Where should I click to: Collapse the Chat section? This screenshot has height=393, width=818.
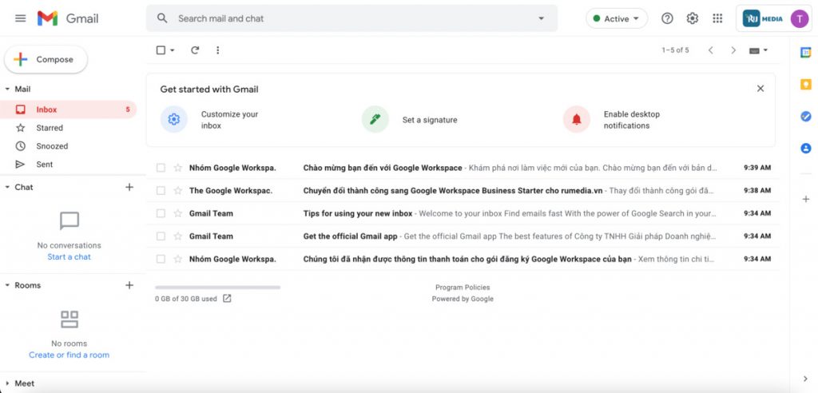tap(7, 187)
